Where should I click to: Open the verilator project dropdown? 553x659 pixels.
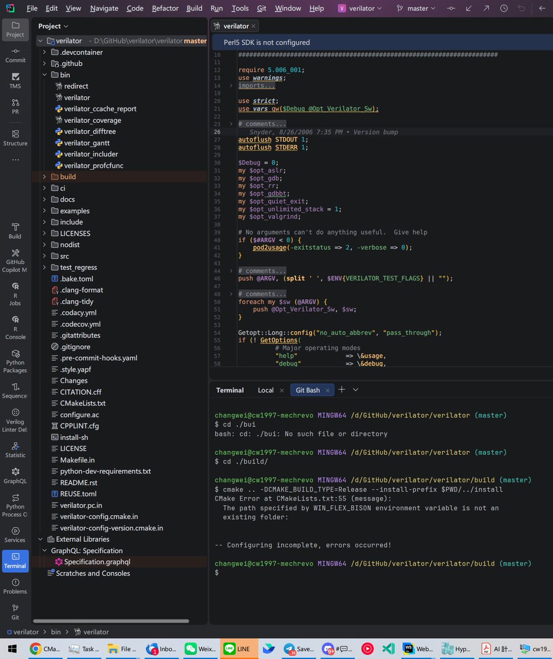tap(360, 8)
